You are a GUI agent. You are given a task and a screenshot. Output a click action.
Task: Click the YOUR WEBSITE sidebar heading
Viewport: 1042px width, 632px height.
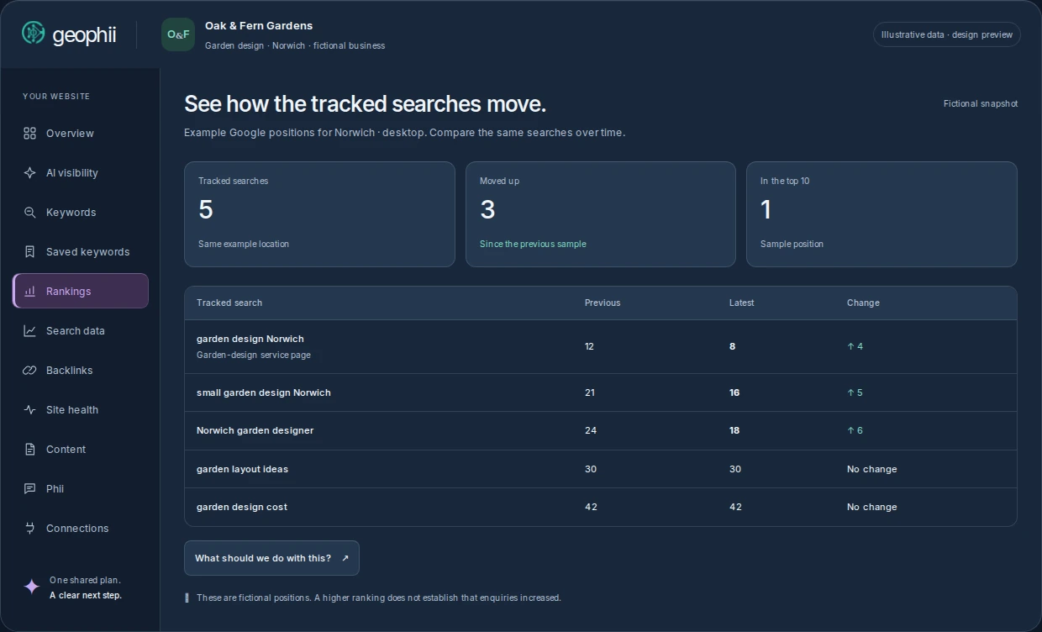coord(56,97)
